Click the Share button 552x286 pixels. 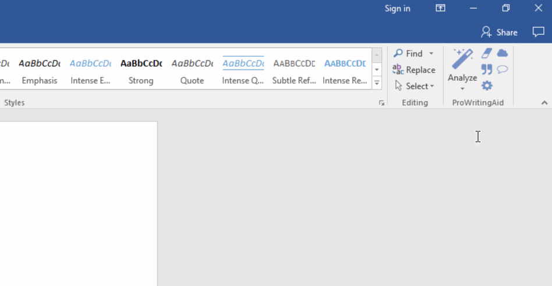coord(499,33)
